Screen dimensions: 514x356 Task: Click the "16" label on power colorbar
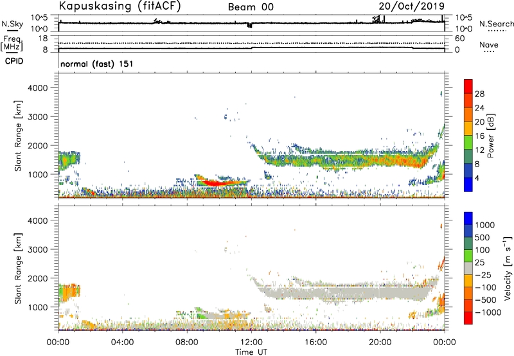(479, 136)
